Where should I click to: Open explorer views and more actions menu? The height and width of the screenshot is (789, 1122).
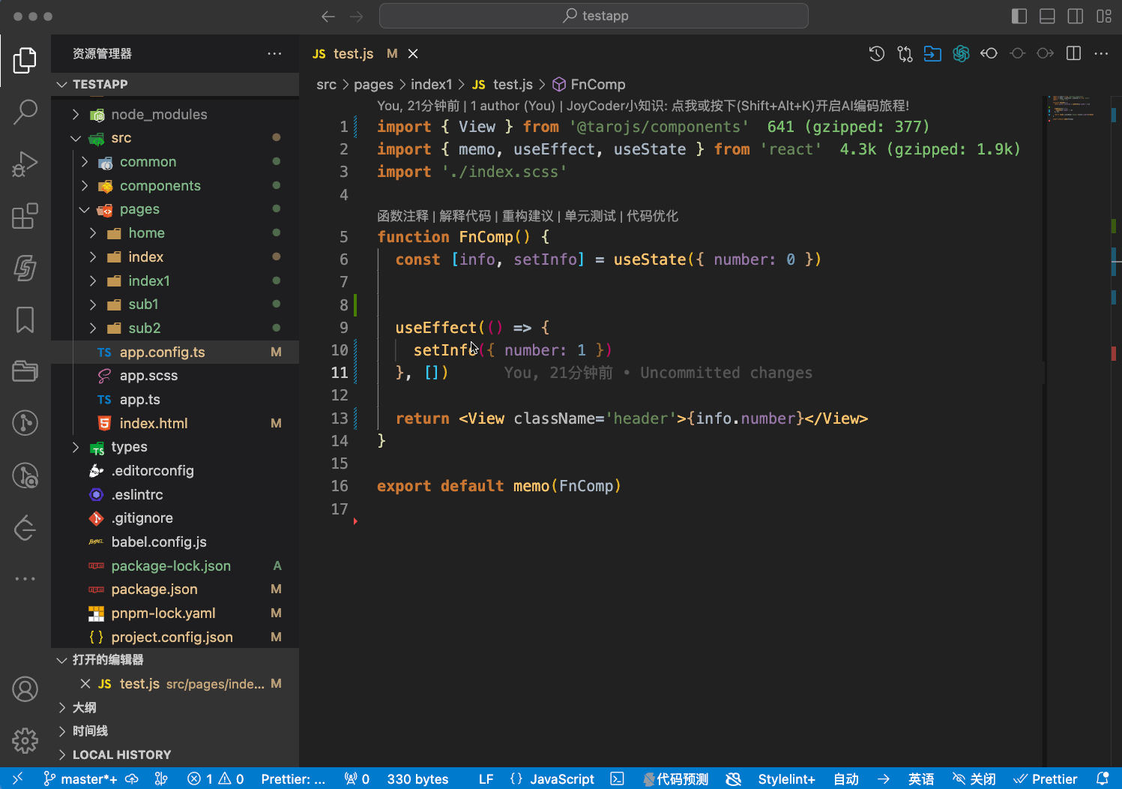click(274, 53)
